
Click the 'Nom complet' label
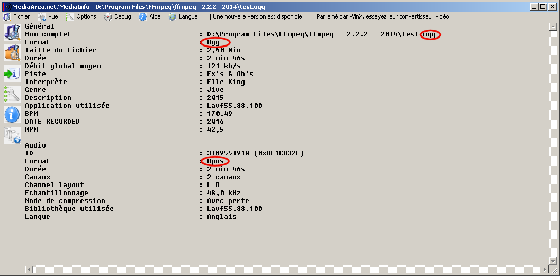[48, 34]
